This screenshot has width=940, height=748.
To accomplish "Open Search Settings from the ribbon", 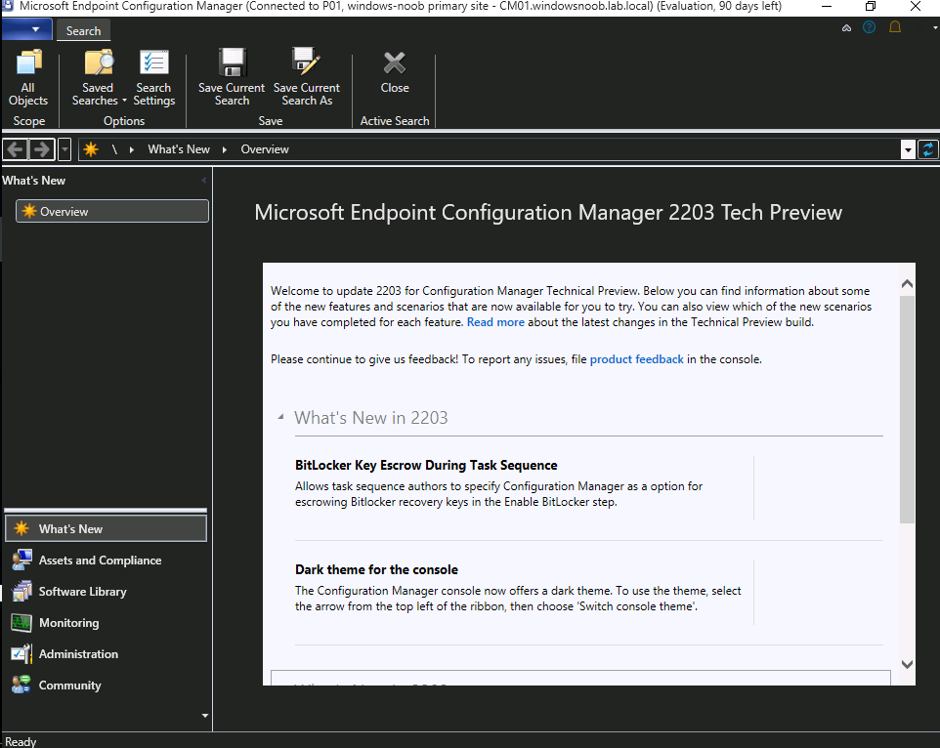I will pyautogui.click(x=154, y=78).
